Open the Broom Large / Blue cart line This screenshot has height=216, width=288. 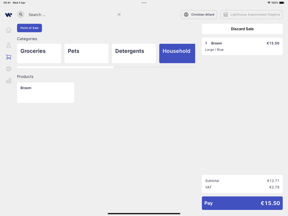(x=242, y=46)
